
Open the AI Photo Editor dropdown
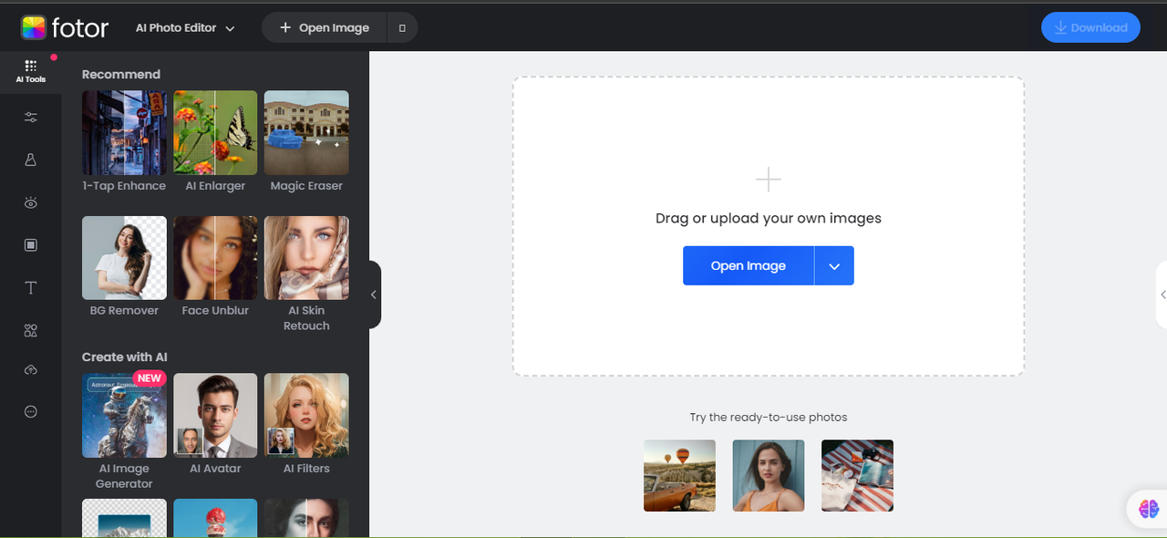coord(185,27)
